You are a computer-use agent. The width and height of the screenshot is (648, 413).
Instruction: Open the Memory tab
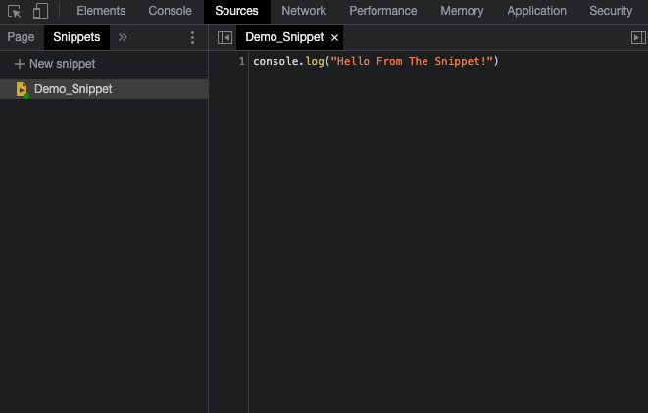pos(462,11)
